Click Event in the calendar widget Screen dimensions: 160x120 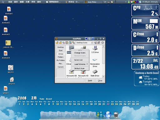point(49,99)
